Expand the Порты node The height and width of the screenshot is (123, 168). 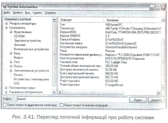tap(11, 66)
